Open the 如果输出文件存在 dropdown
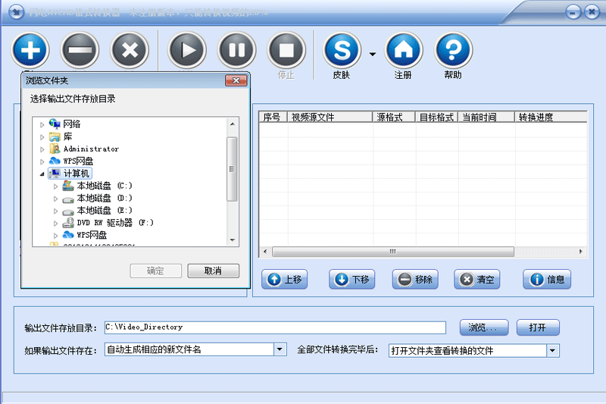 point(280,349)
